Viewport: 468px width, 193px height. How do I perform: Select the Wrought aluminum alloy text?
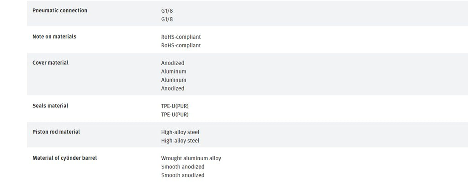coord(191,158)
